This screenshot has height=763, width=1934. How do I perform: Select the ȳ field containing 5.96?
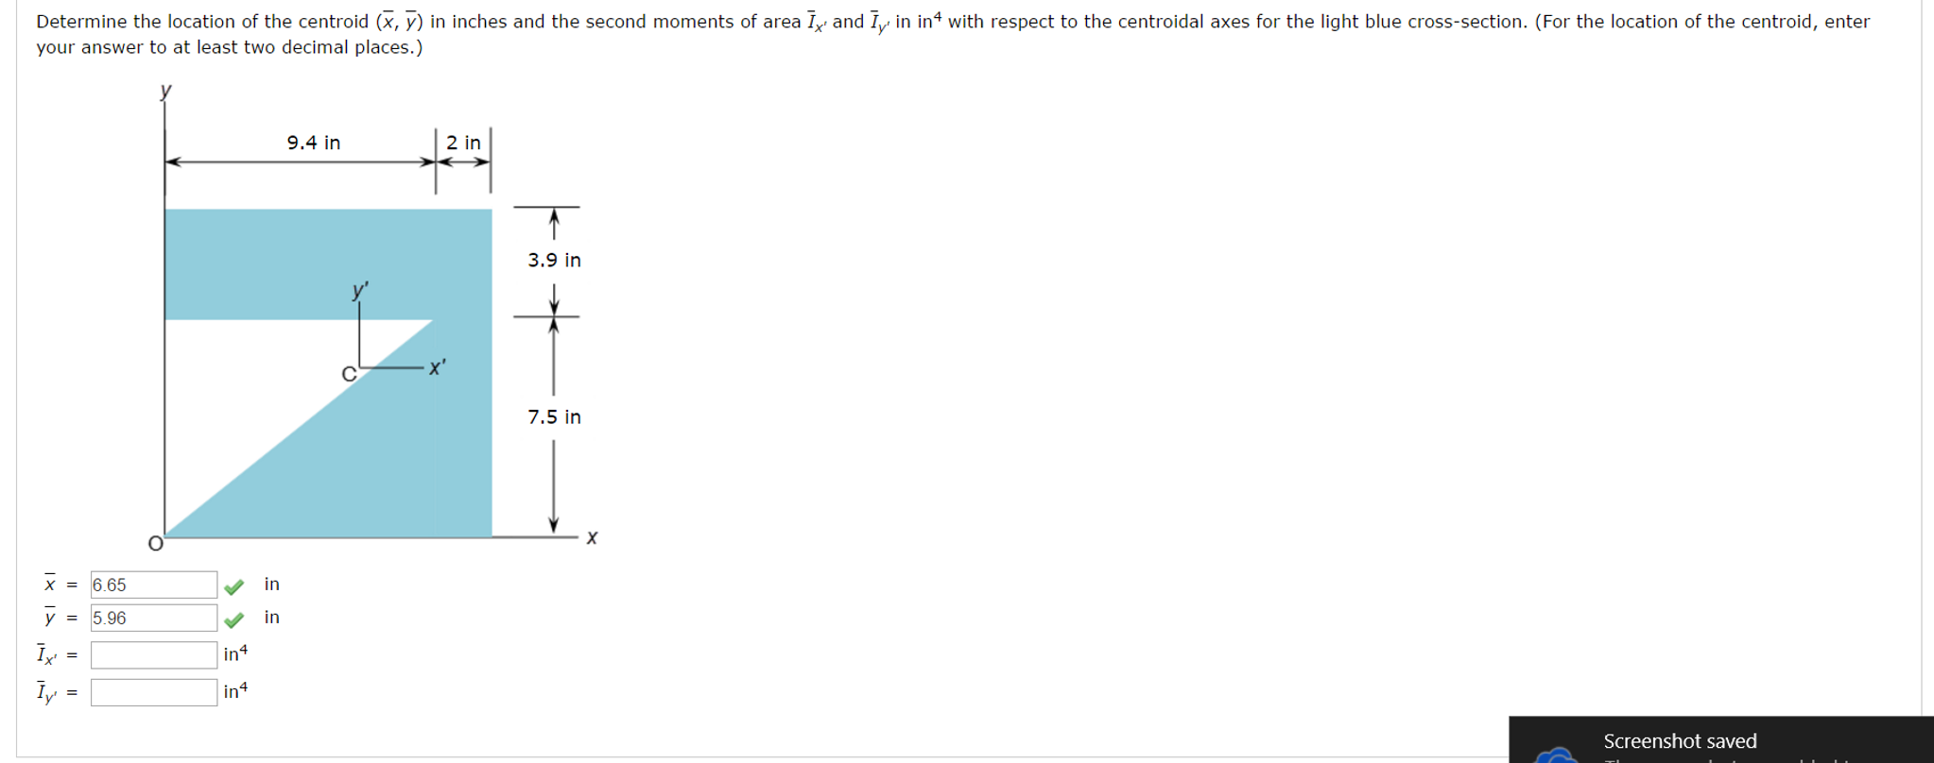click(154, 618)
